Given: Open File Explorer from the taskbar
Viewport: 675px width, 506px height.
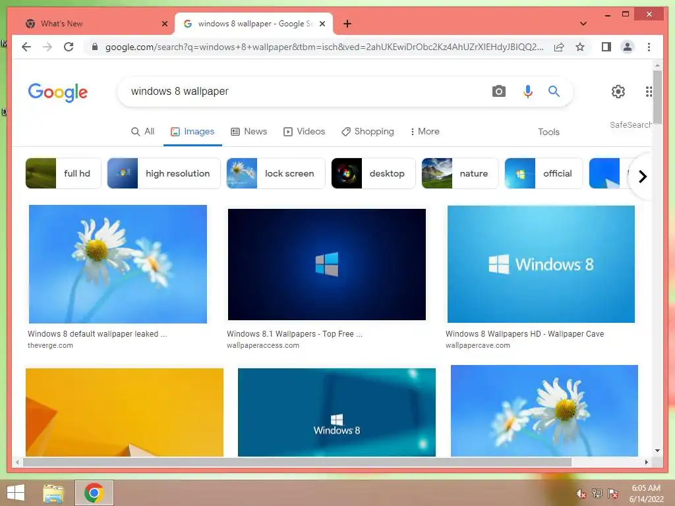Looking at the screenshot, I should point(53,493).
